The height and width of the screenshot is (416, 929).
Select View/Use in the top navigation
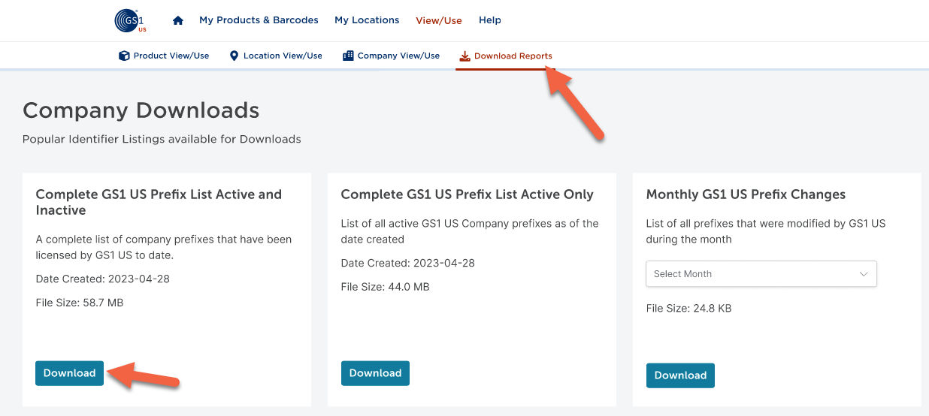pos(439,20)
